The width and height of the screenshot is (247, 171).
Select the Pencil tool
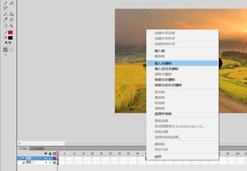coord(6,3)
